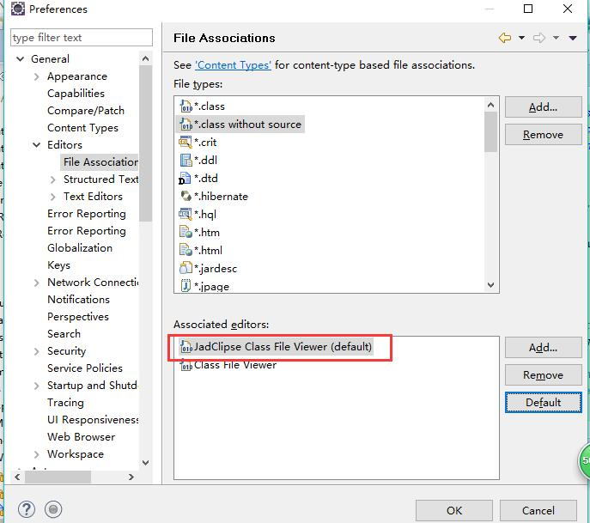Image resolution: width=590 pixels, height=523 pixels.
Task: Select Web Browser in preferences tree
Action: (81, 437)
